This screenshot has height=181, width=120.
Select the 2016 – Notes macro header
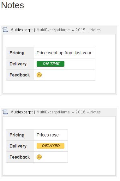pos(59,112)
